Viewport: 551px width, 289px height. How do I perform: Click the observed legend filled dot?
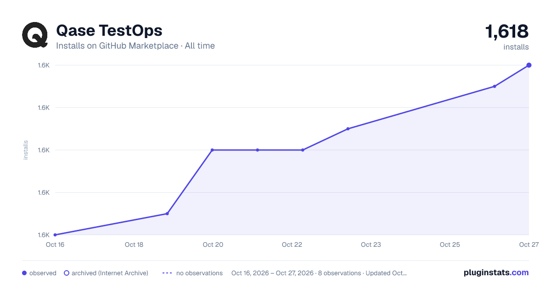(x=24, y=273)
